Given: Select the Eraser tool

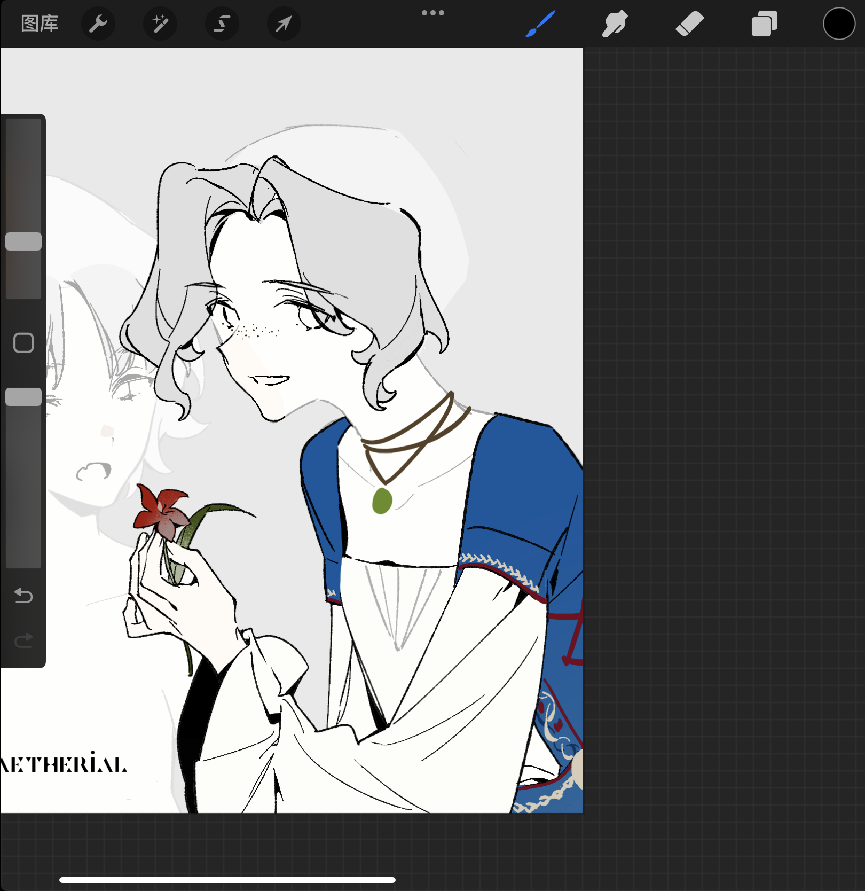Looking at the screenshot, I should coord(689,24).
